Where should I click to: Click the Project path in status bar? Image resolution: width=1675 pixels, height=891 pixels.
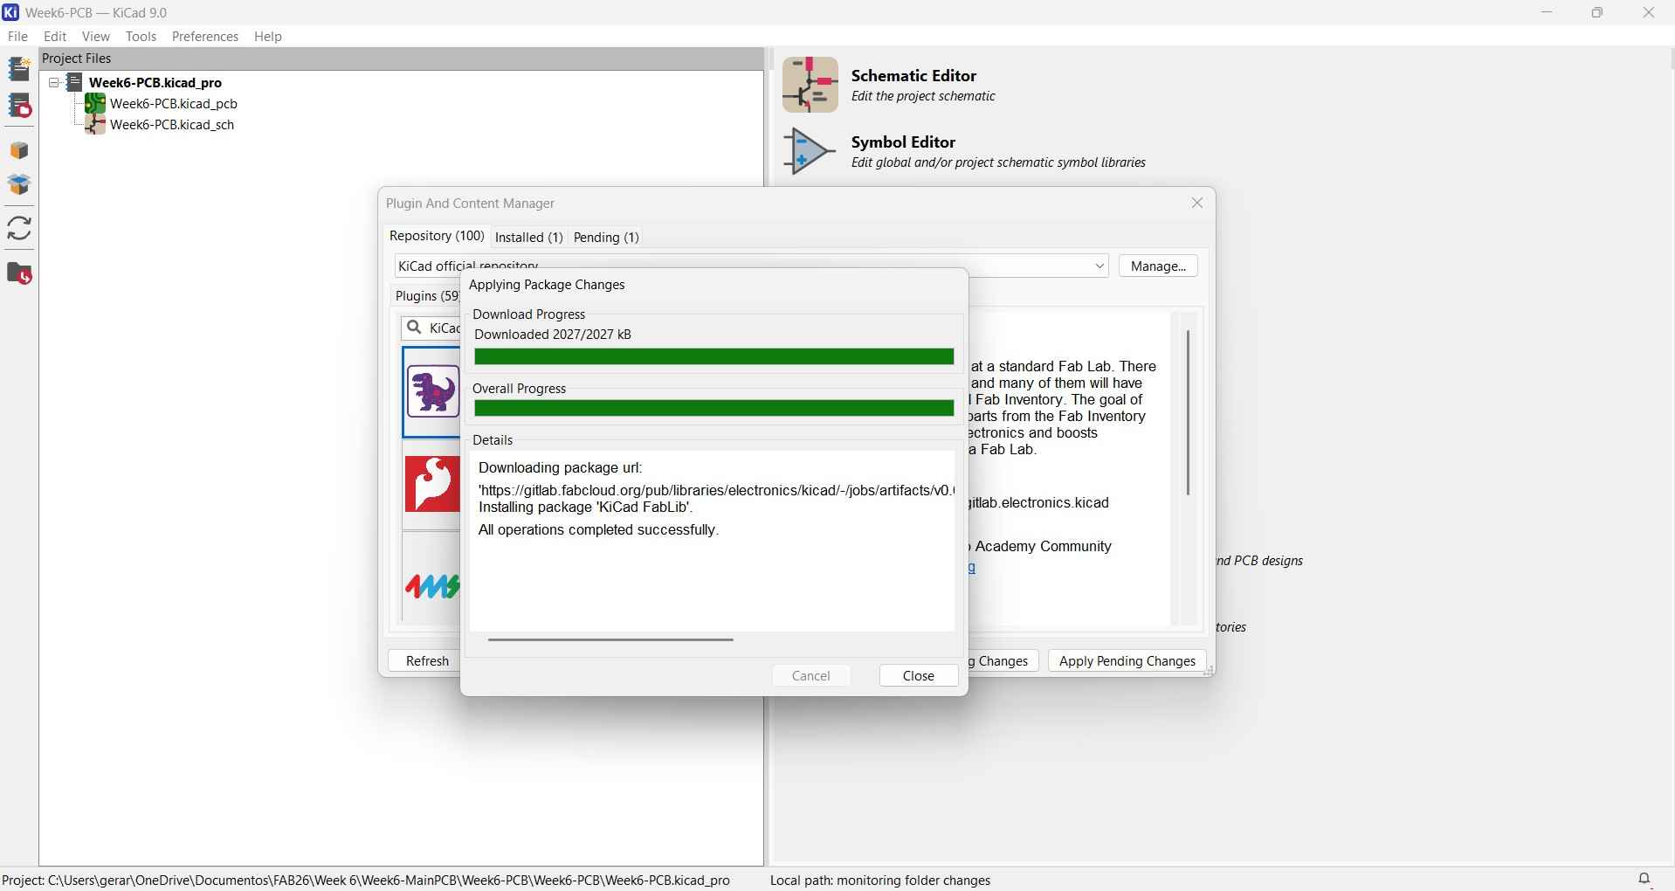click(366, 880)
